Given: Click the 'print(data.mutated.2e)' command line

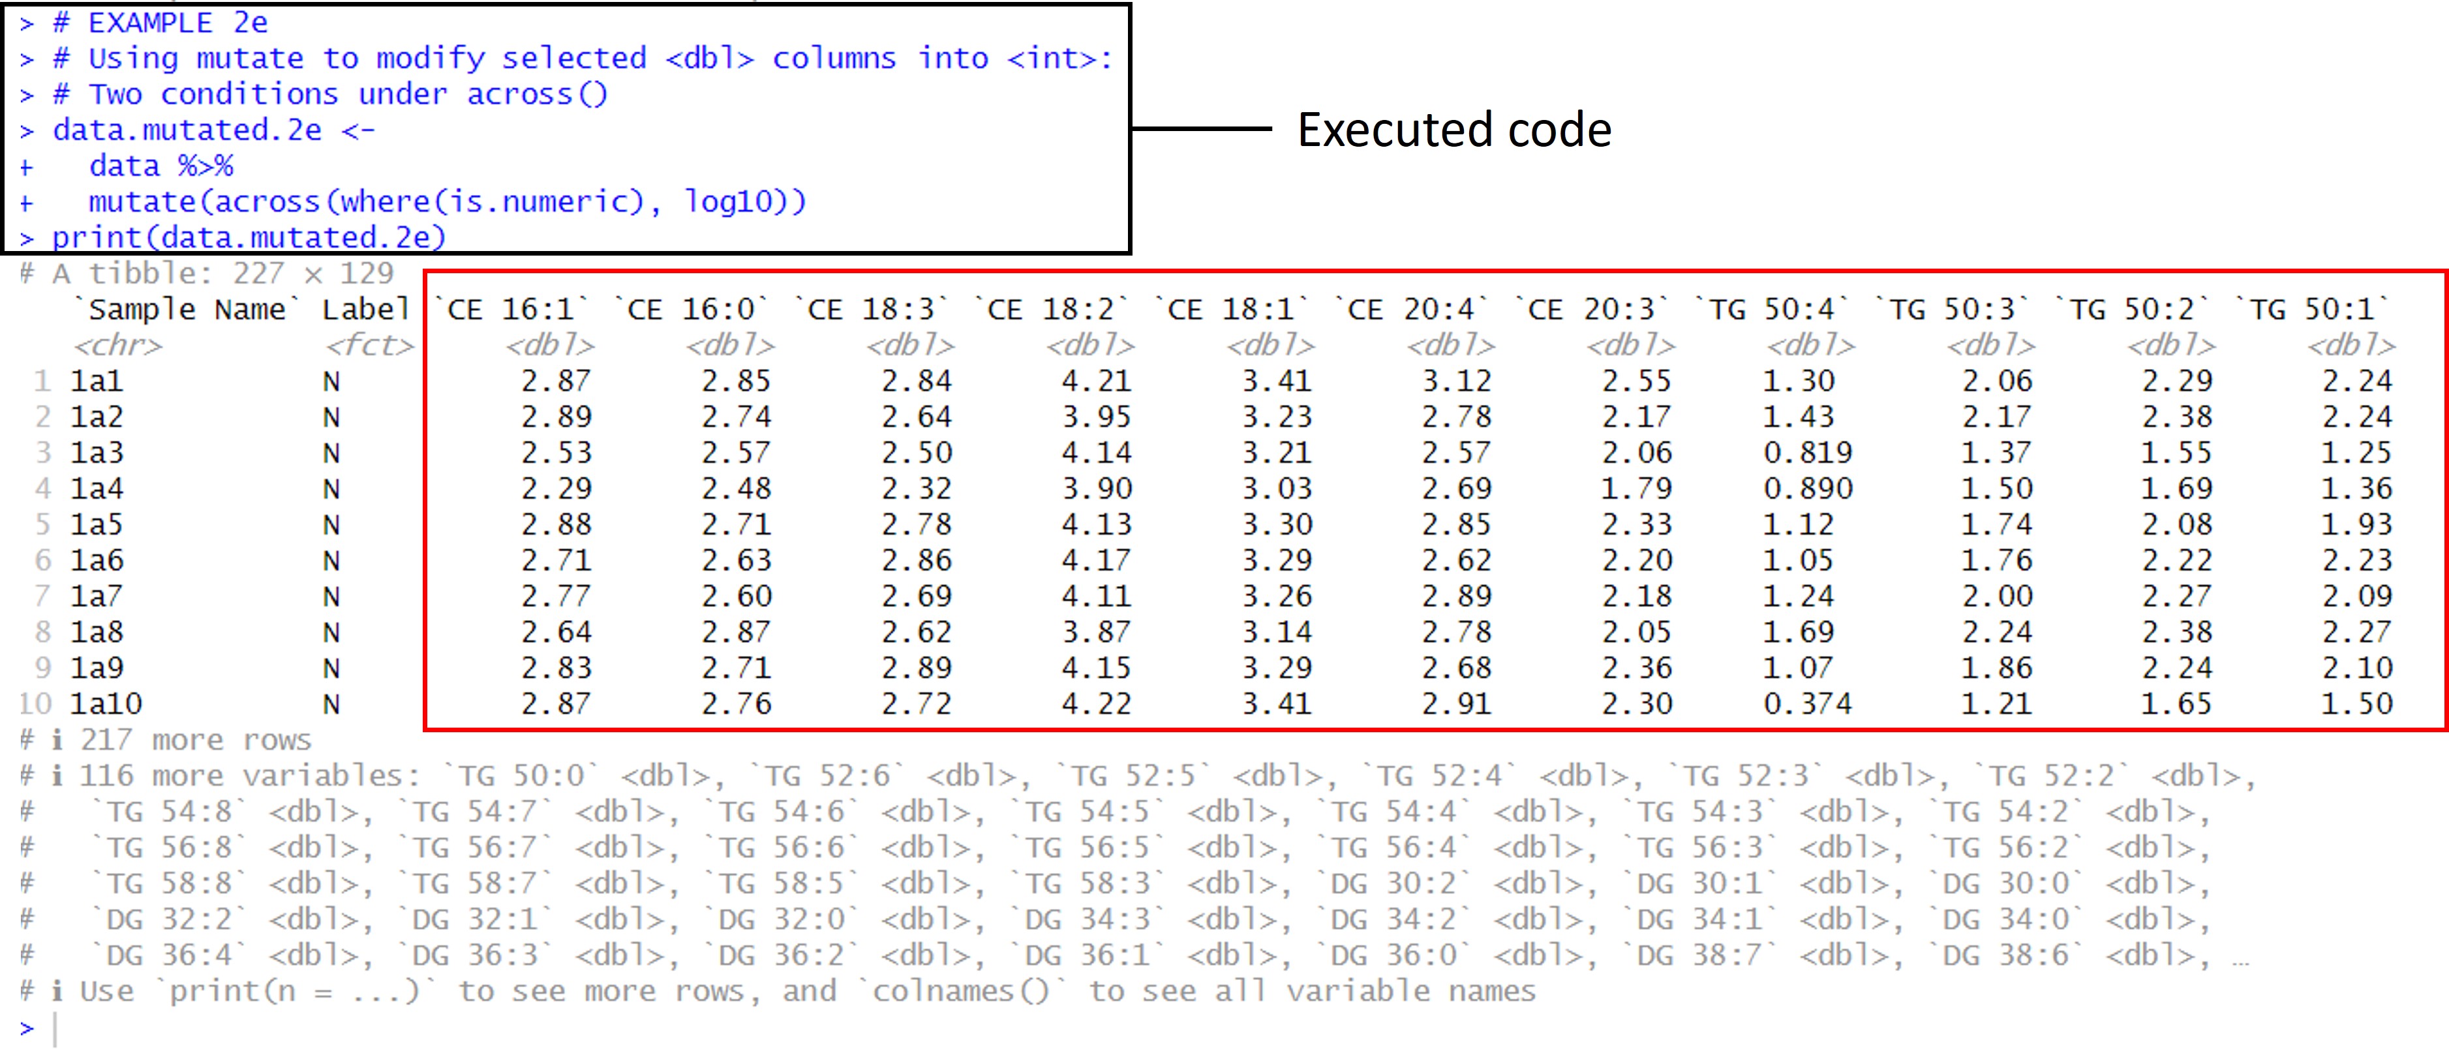Looking at the screenshot, I should pyautogui.click(x=232, y=237).
